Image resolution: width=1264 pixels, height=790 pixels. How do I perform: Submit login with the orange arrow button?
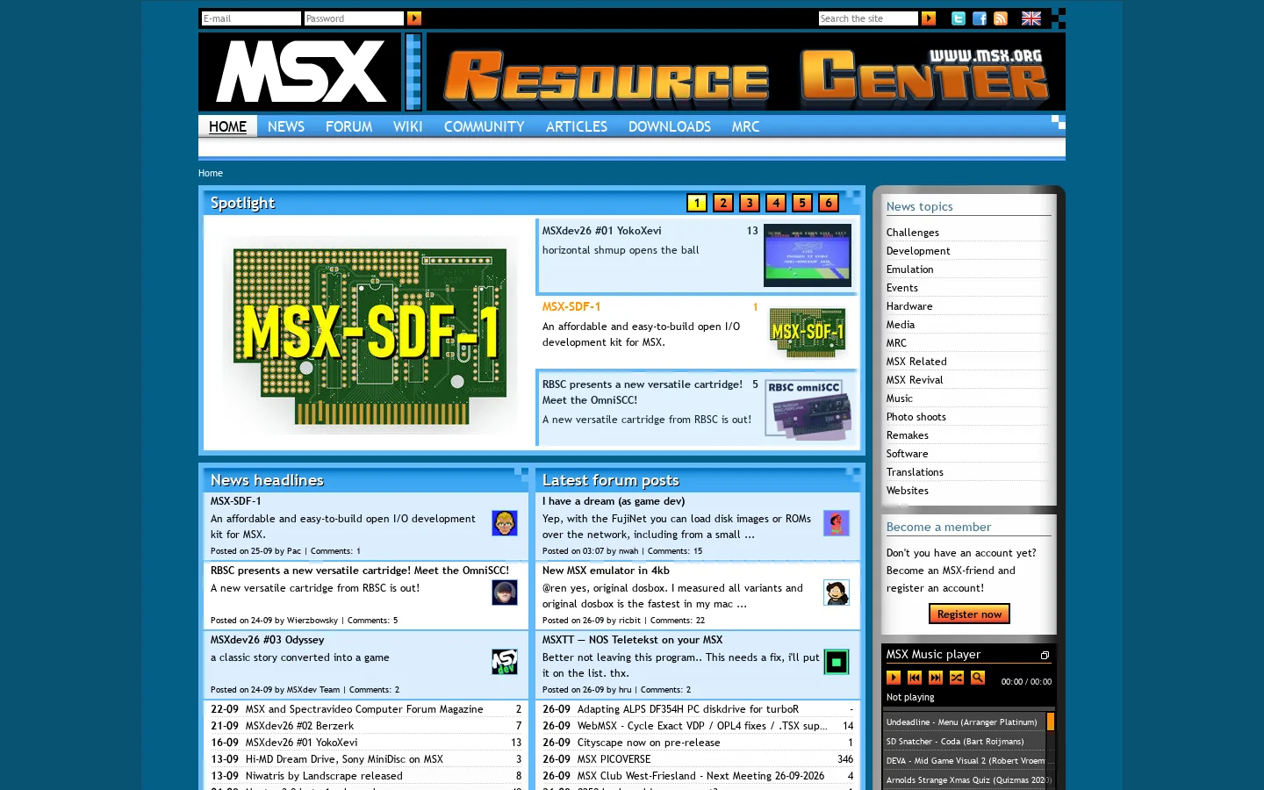point(414,18)
